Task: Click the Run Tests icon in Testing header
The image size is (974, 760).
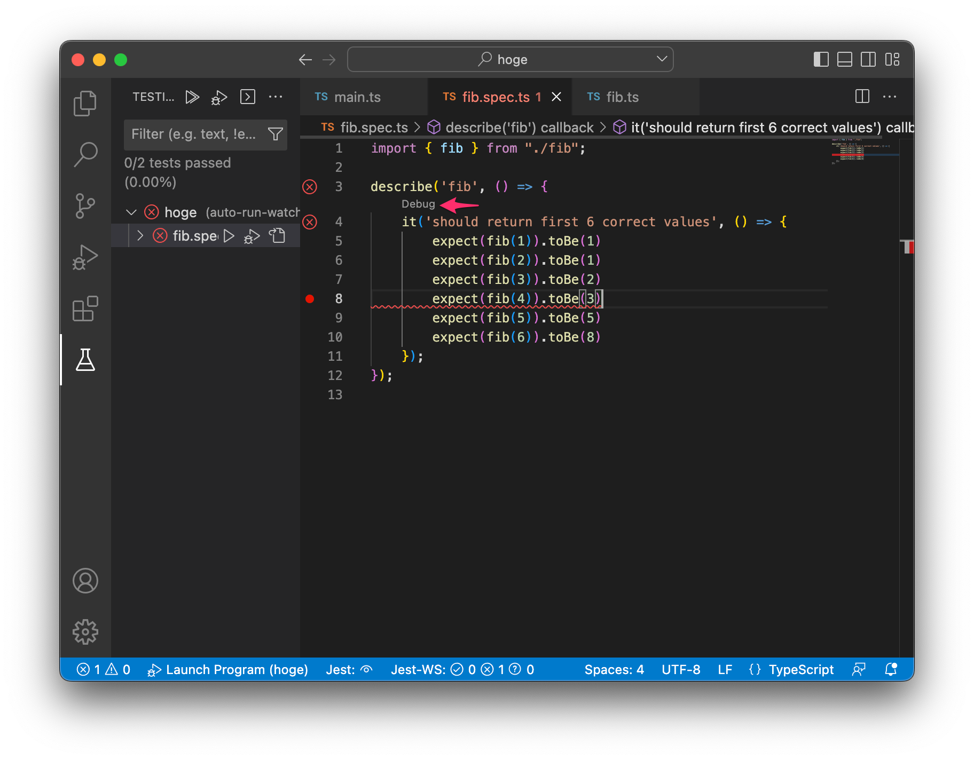Action: (x=192, y=97)
